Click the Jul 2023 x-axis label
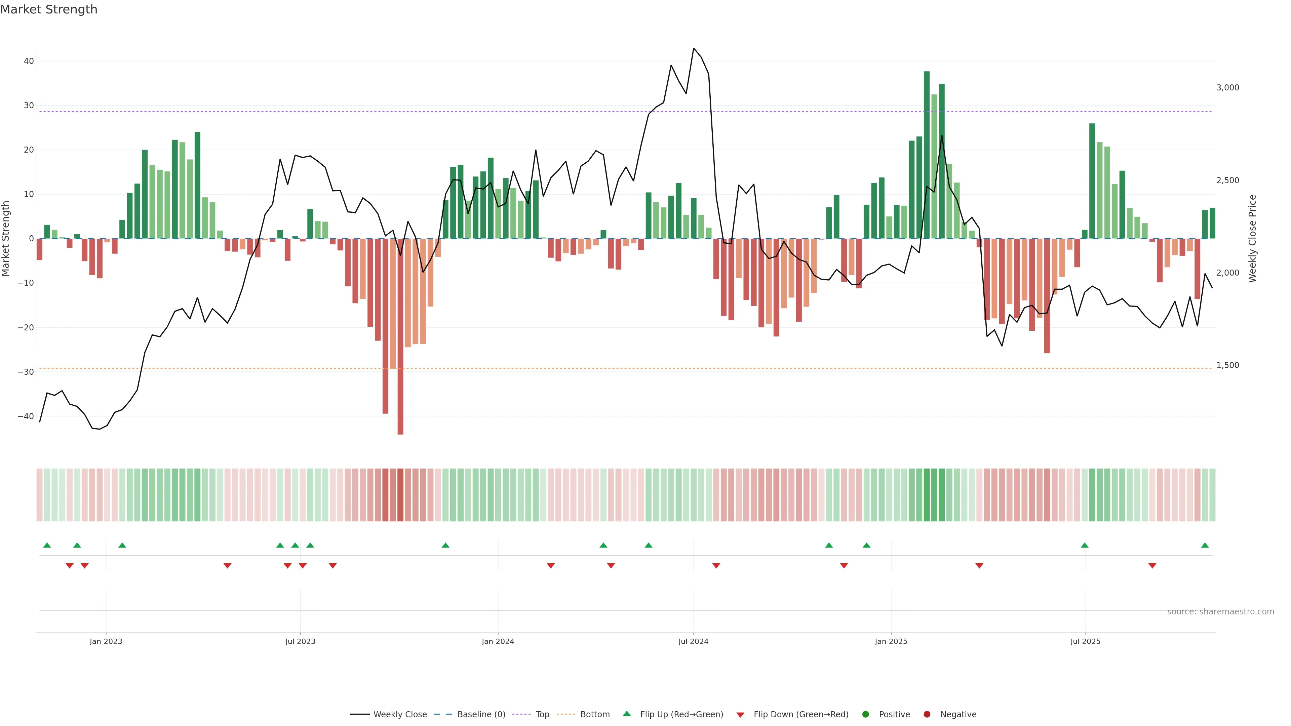This screenshot has width=1291, height=726. point(300,641)
